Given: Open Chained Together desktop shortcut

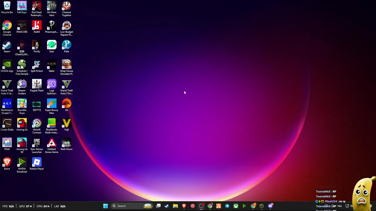Looking at the screenshot, I should (66, 9).
